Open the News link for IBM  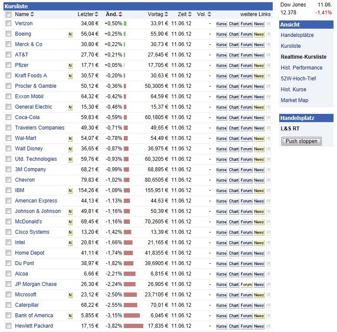click(259, 191)
